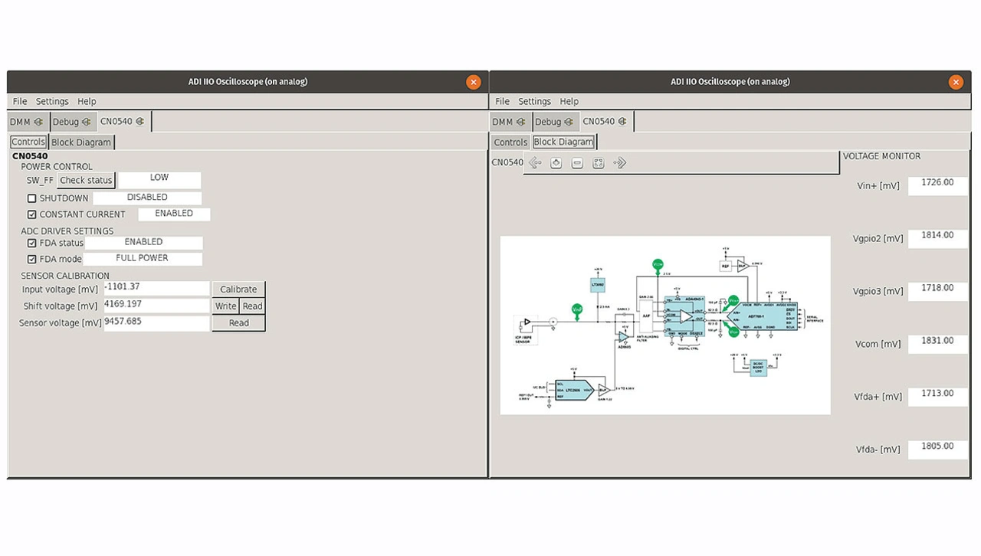Toggle the FDA mode checkbox
The width and height of the screenshot is (981, 556).
pyautogui.click(x=32, y=260)
